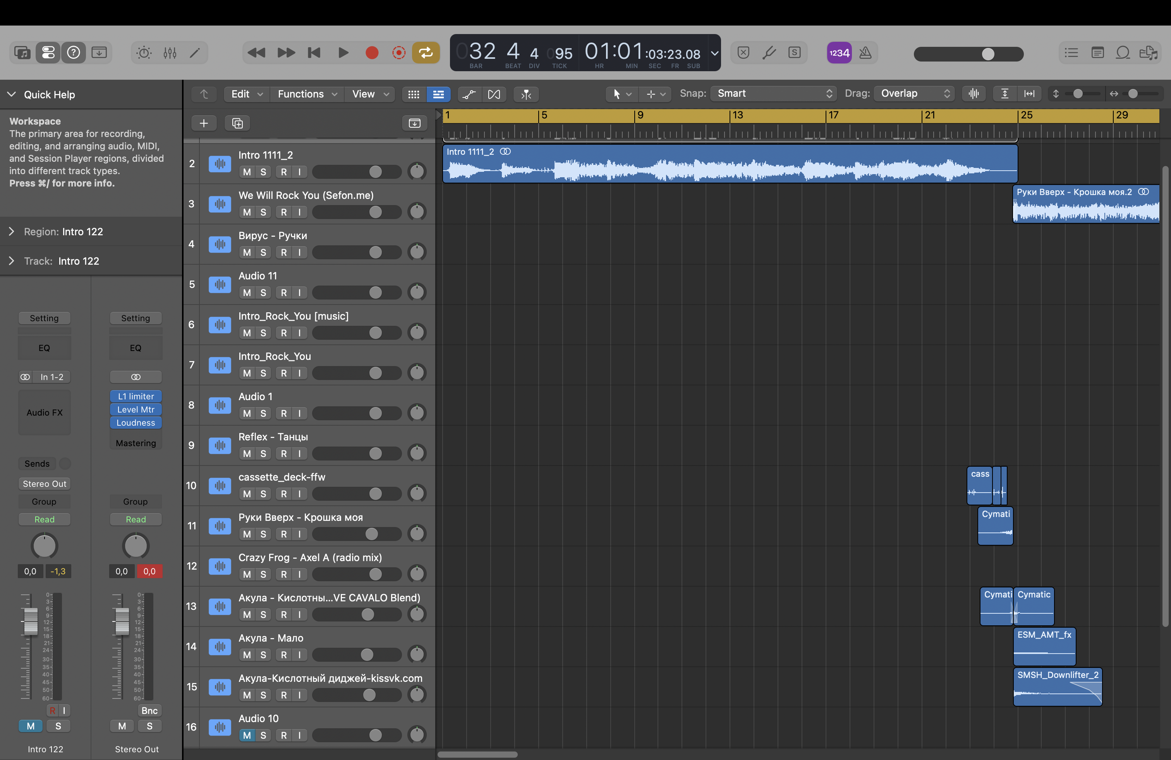1171x760 pixels.
Task: Toggle the Inspector button in control bar
Action: [x=48, y=53]
